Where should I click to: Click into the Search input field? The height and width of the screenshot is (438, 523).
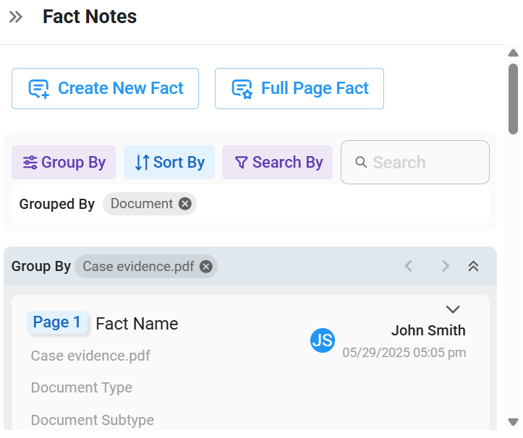pos(415,163)
